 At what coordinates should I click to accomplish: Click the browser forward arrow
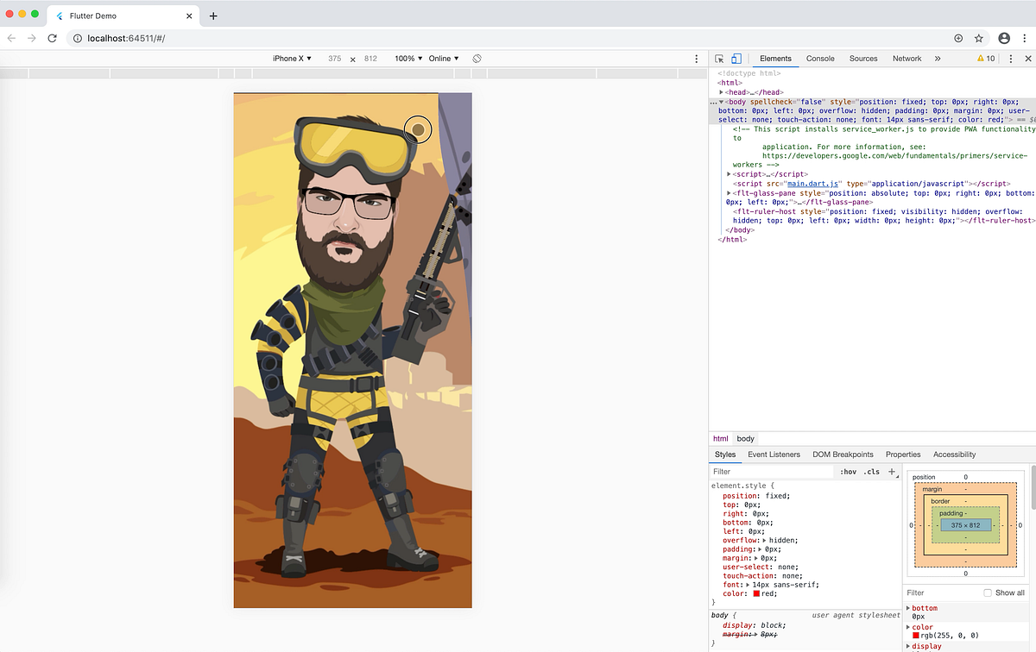tap(32, 38)
